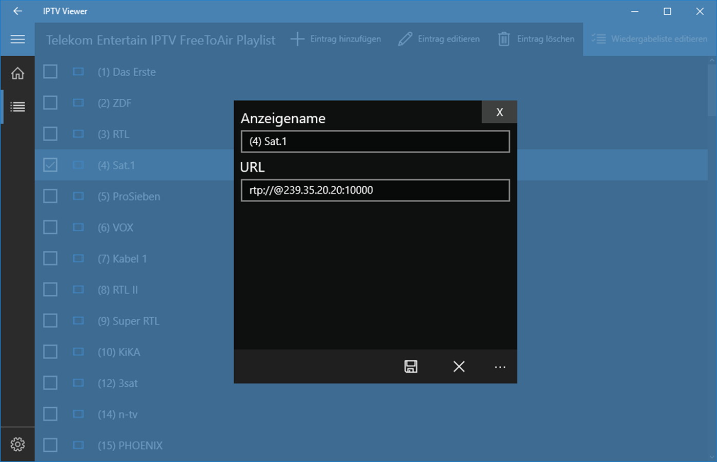717x462 pixels.
Task: Click the TV icon beside Kabel 1
Action: (x=78, y=258)
